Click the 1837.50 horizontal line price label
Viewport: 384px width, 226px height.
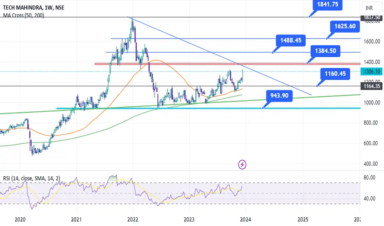pyautogui.click(x=372, y=17)
